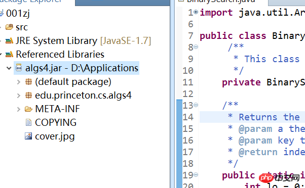305x188 pixels.
Task: Click '@return' comment text on line 17
Action: coord(258,152)
